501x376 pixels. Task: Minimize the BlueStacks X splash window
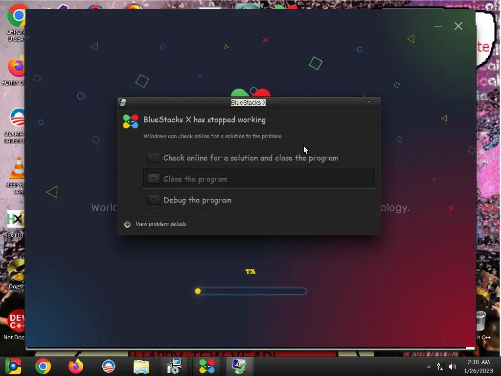tap(438, 26)
